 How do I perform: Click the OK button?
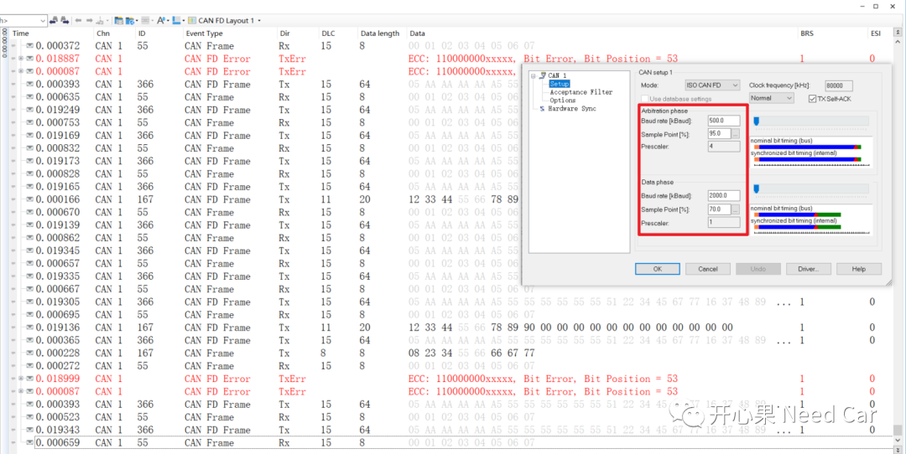point(657,269)
